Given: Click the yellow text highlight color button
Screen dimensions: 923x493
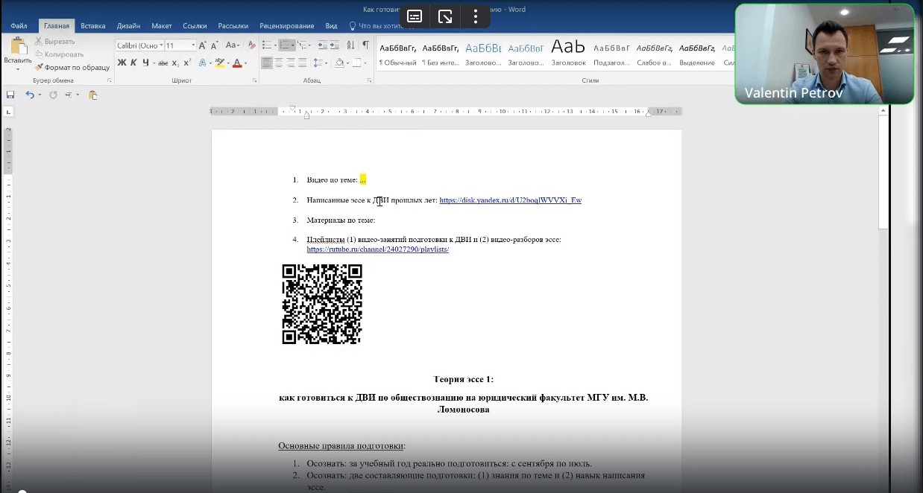Looking at the screenshot, I should [219, 63].
